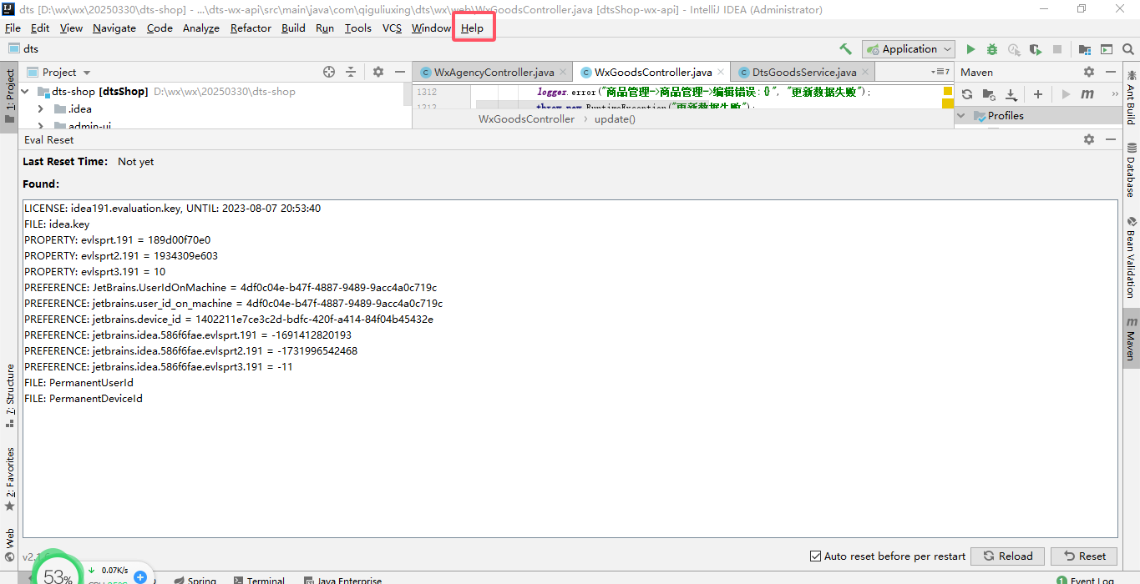1140x584 pixels.
Task: Add a Maven project with plus icon
Action: [x=1038, y=94]
